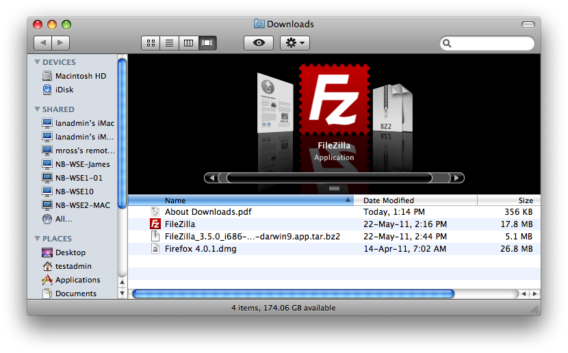
Task: Click the Cover Flow scrubber bar
Action: [329, 178]
